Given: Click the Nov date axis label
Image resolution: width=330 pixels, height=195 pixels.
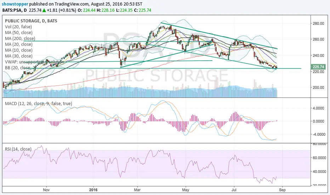Looking at the screenshot, I should [46, 190].
